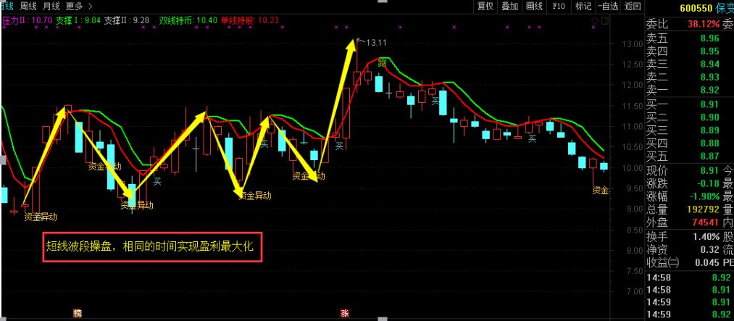Image resolution: width=734 pixels, height=321 pixels.
Task: Click the 单线持股: 10.23 indicator label
Action: click(x=250, y=20)
